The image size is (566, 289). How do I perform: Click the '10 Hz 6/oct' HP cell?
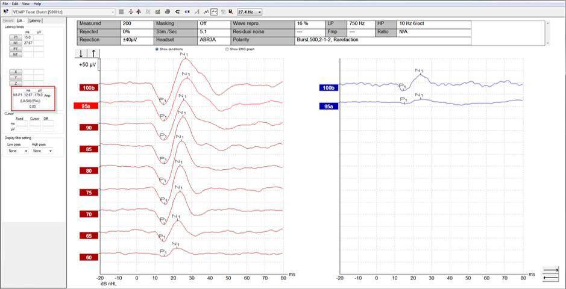[x=433, y=23]
